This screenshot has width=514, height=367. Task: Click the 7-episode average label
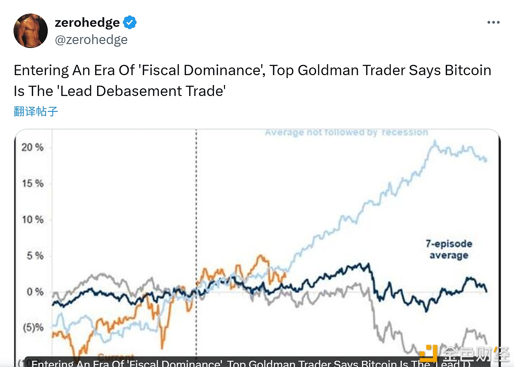449,249
